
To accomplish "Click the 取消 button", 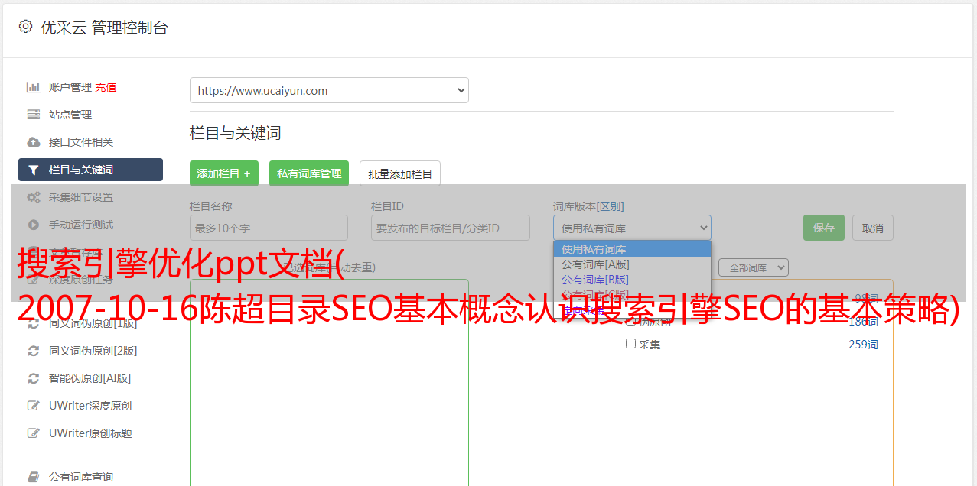I will point(873,228).
